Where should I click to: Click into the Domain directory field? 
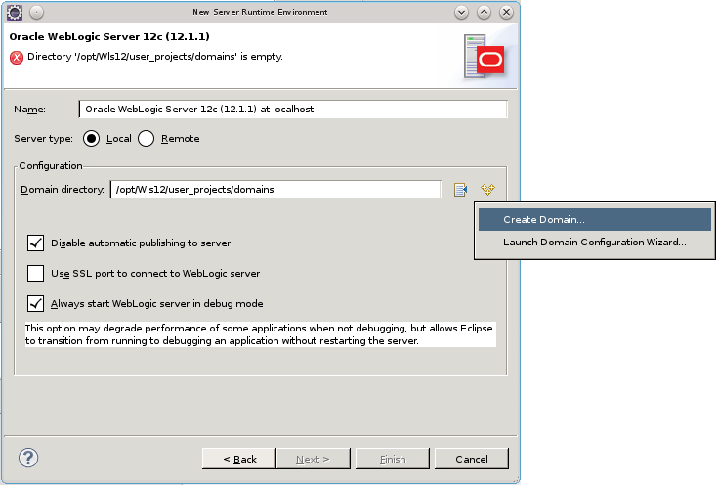tap(275, 190)
